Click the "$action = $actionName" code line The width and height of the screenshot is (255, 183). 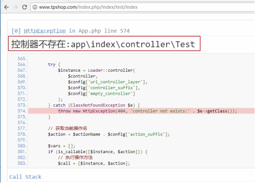[x=109, y=134]
